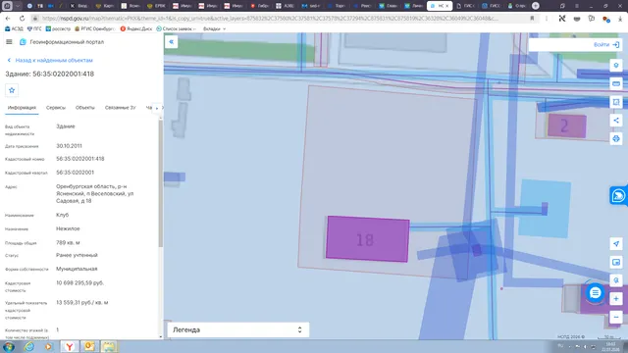Zoom out the map with minus button
The image size is (628, 353).
point(616,317)
